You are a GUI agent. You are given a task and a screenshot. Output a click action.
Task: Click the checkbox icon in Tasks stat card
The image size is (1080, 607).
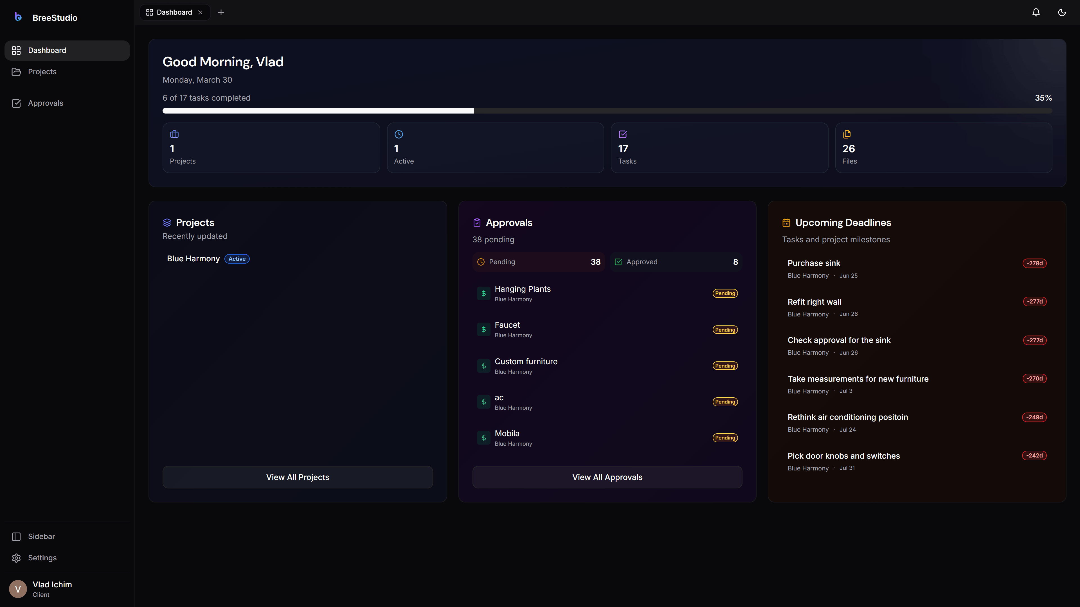coord(623,134)
